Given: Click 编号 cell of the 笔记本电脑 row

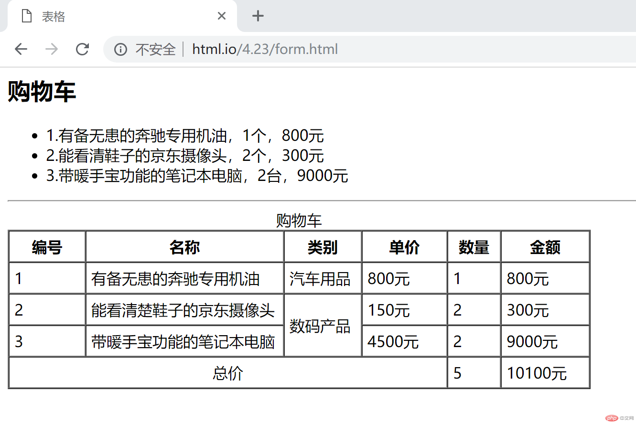Looking at the screenshot, I should click(47, 342).
